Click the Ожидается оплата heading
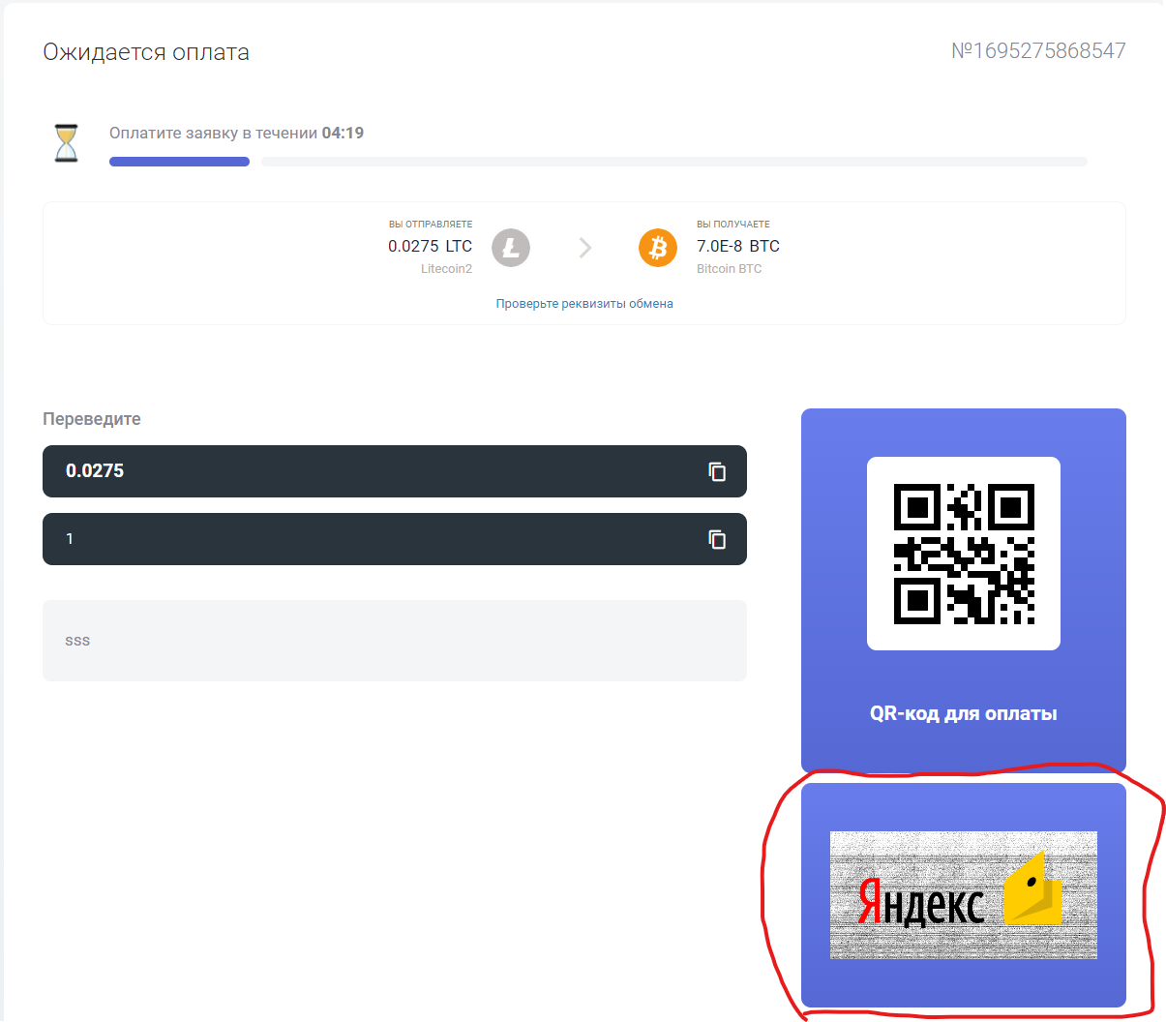Screen dimensions: 1166x1022 tap(146, 52)
